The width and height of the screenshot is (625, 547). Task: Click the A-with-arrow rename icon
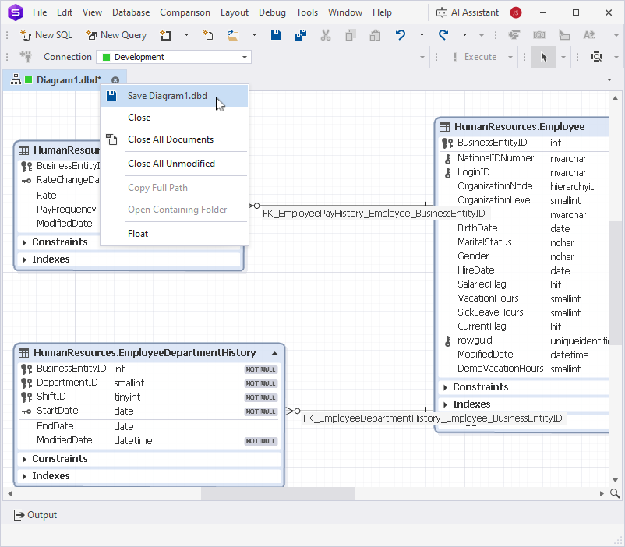589,35
